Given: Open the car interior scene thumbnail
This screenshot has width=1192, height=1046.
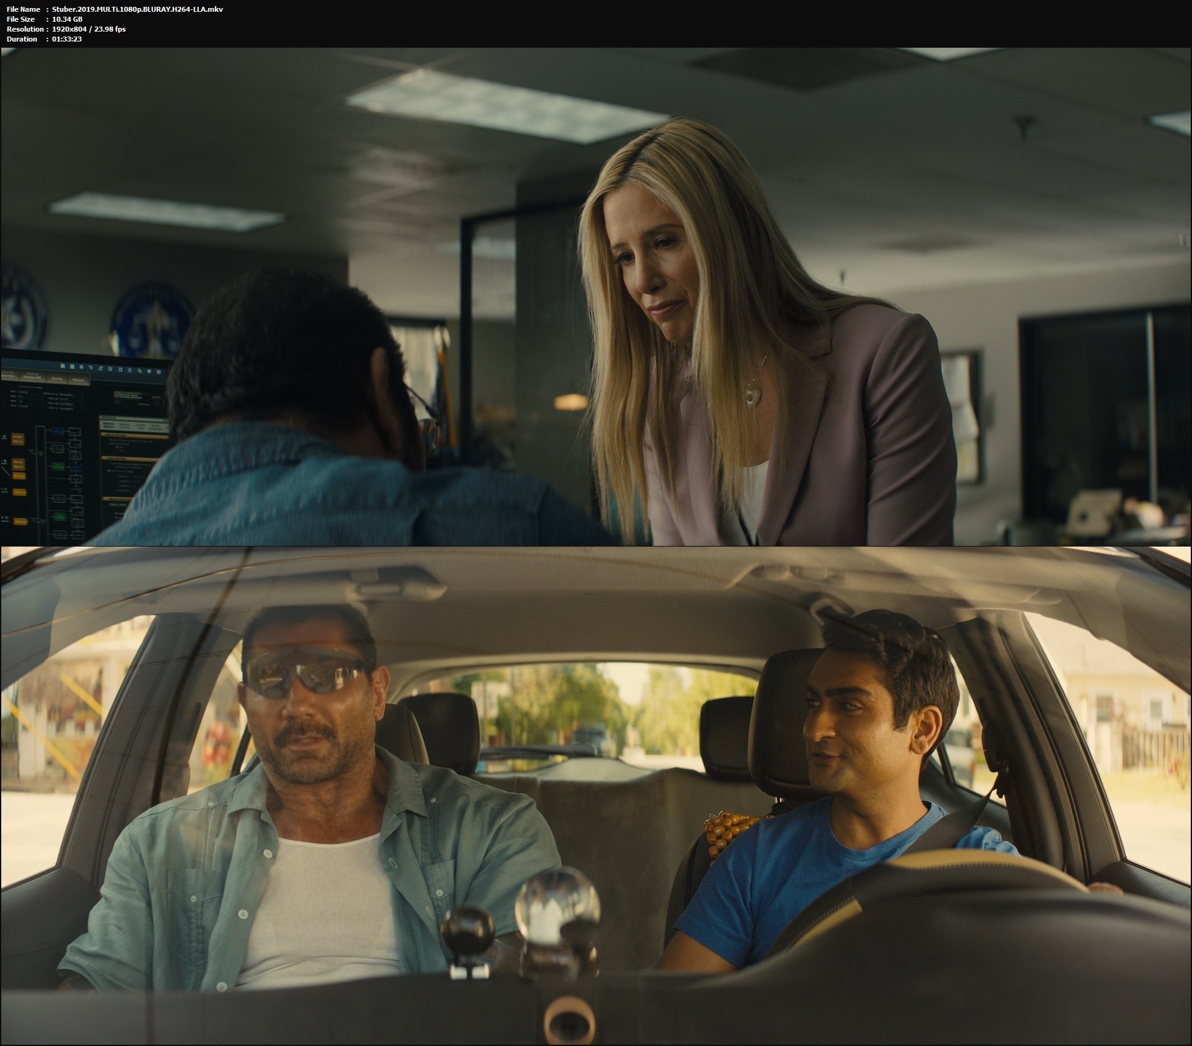Looking at the screenshot, I should [596, 796].
